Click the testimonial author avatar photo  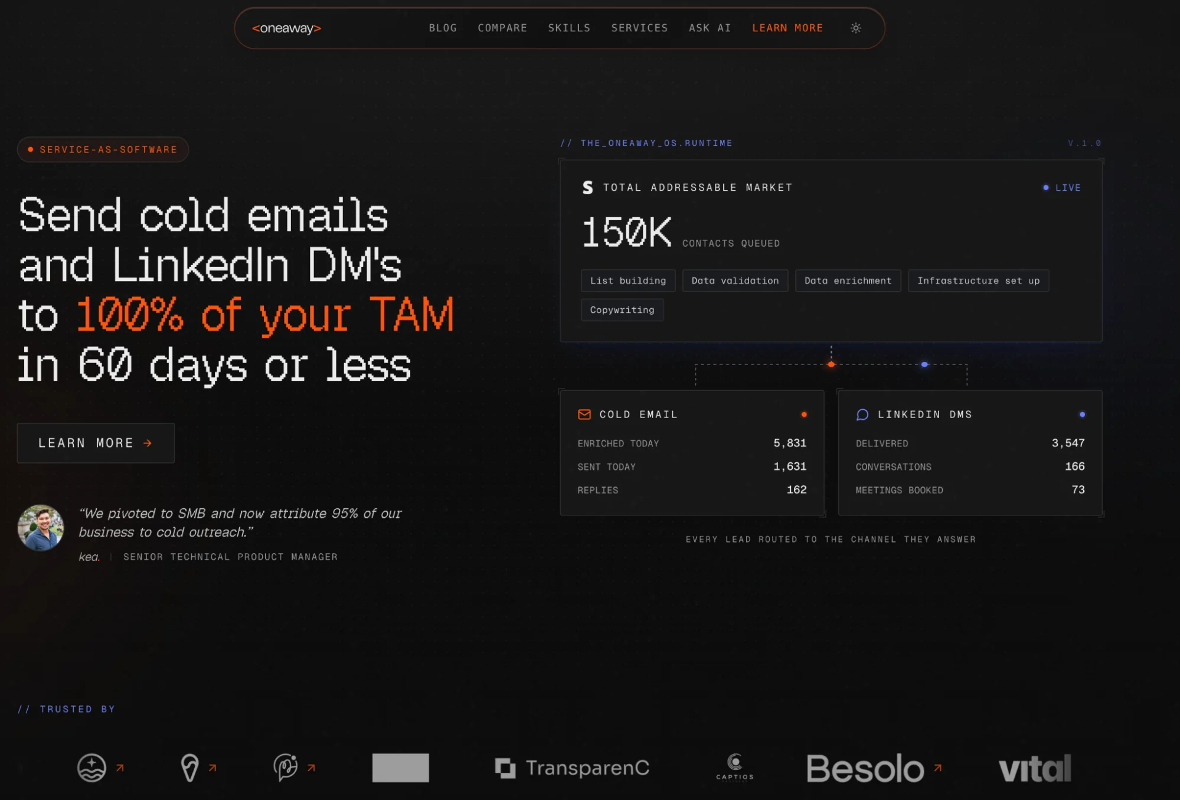[41, 527]
